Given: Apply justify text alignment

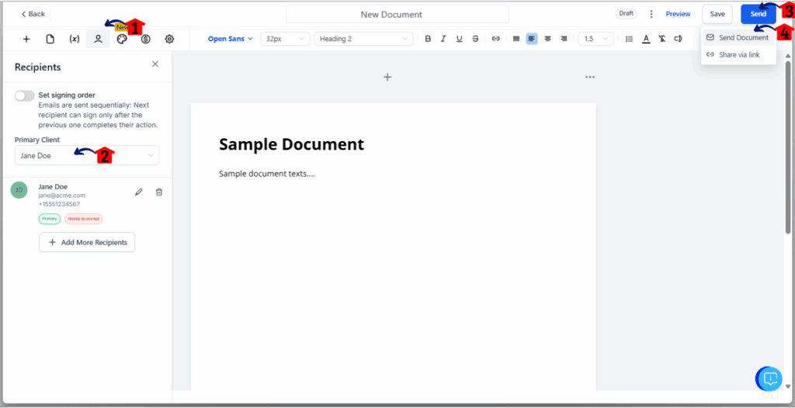Looking at the screenshot, I should (x=516, y=39).
